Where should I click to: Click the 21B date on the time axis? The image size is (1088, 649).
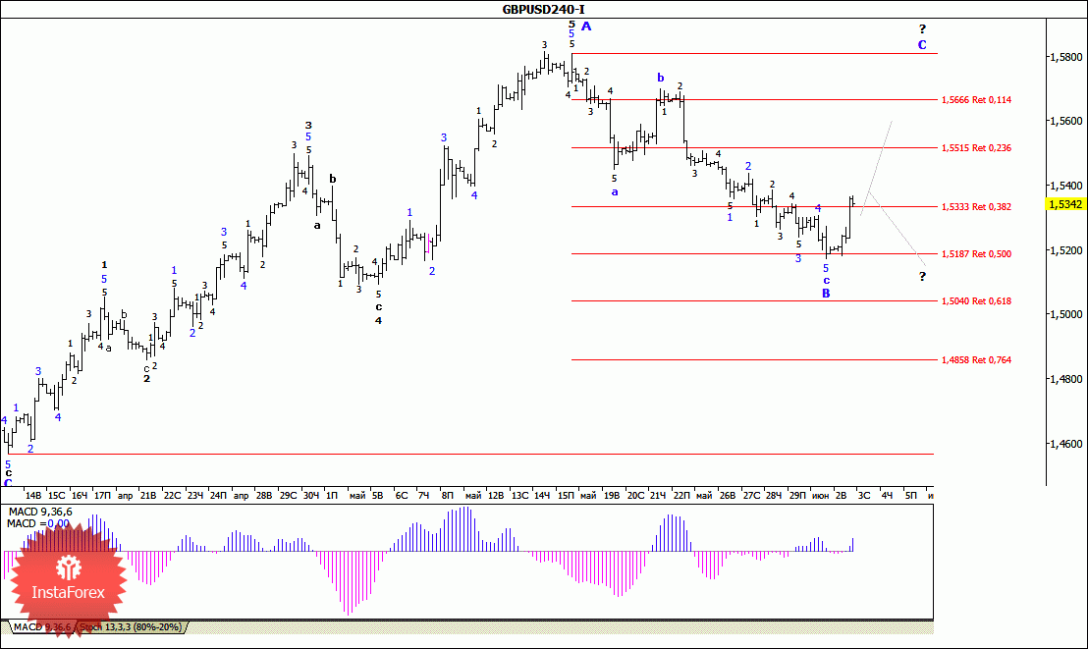(148, 496)
